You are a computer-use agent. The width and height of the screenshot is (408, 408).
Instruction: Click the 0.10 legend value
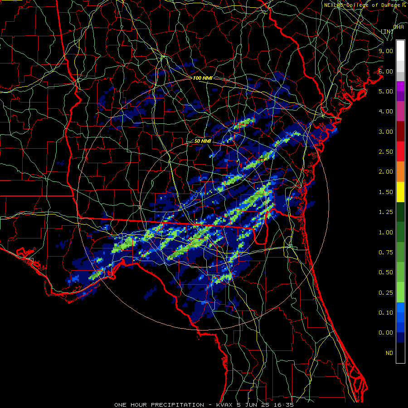pyautogui.click(x=386, y=313)
